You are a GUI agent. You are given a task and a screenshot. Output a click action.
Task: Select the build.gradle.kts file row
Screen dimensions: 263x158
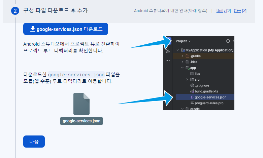203,91
